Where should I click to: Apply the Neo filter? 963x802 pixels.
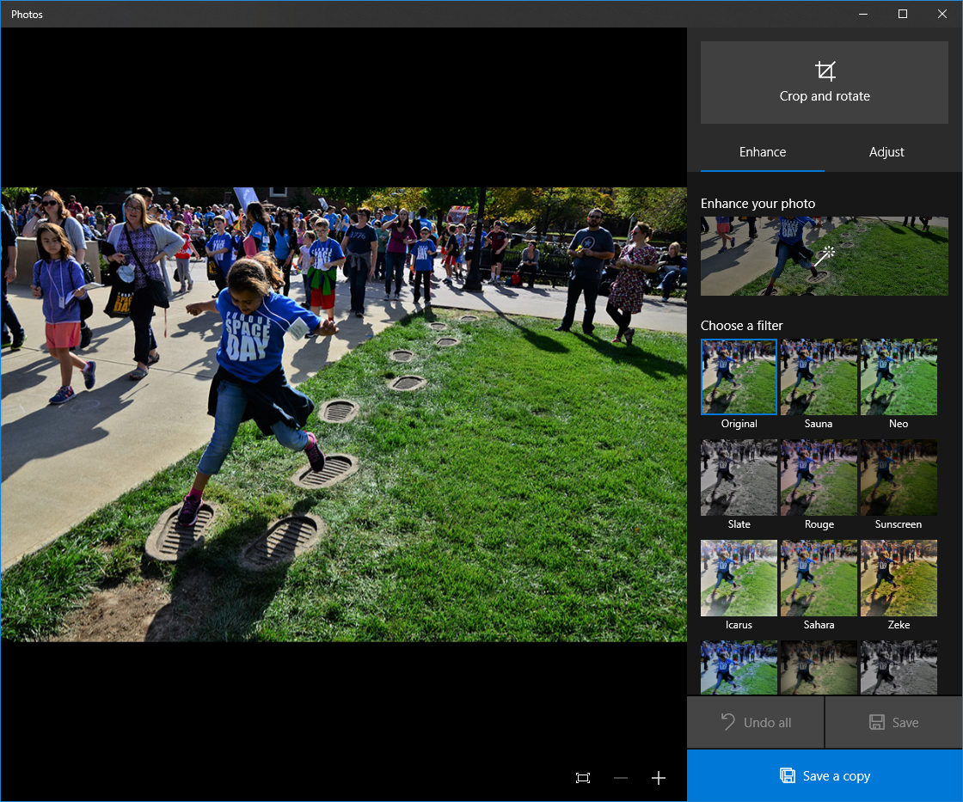tap(899, 377)
